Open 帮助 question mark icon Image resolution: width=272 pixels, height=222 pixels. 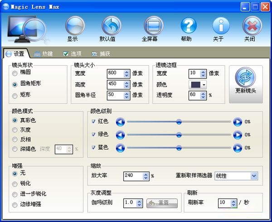(189, 26)
